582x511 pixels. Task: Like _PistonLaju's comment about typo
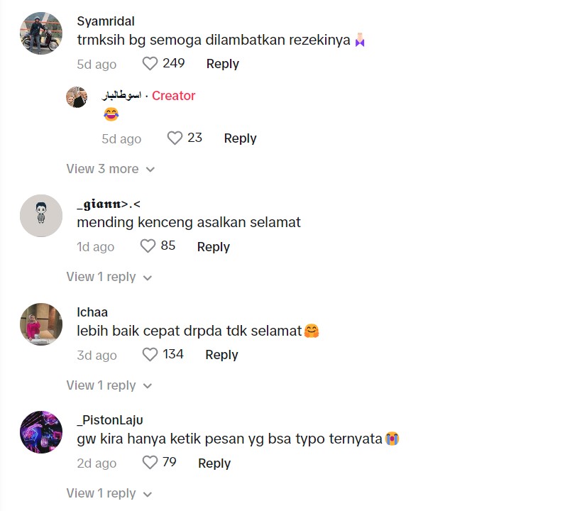point(150,463)
